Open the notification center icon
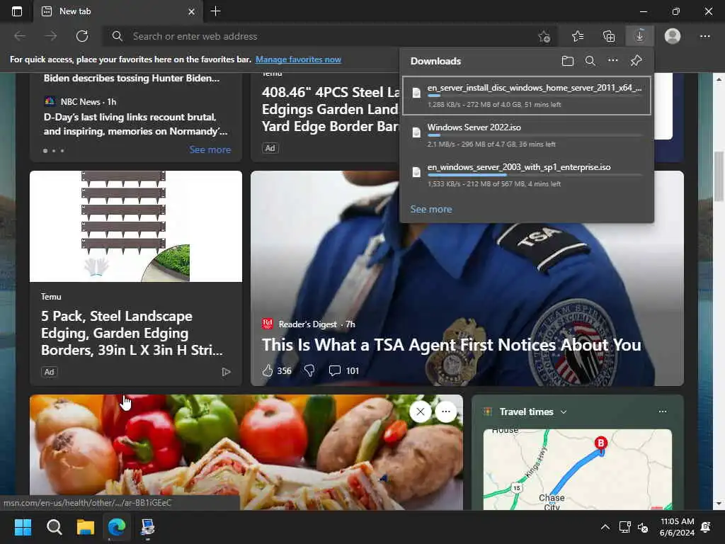 706,527
